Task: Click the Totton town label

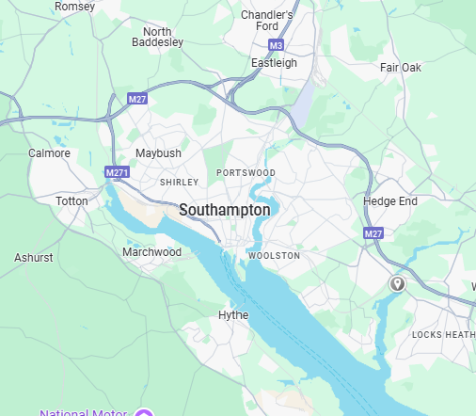Action: 71,201
